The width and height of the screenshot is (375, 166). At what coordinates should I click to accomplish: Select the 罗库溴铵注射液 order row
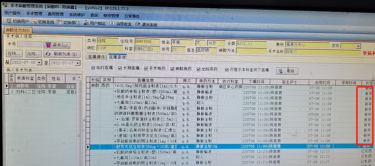(230, 119)
